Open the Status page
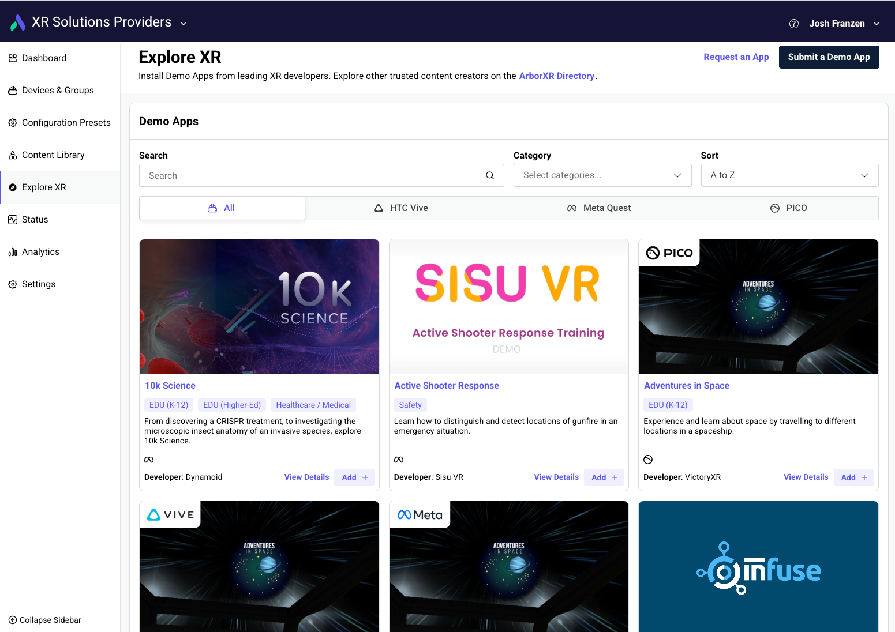Image resolution: width=895 pixels, height=632 pixels. tap(60, 220)
